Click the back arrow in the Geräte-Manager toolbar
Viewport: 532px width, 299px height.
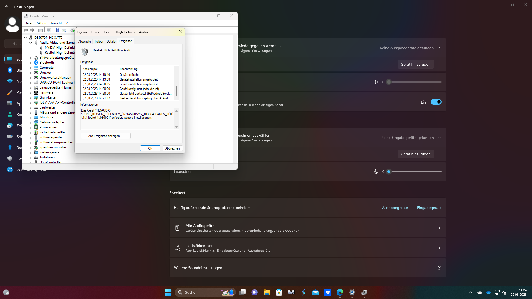coord(25,30)
